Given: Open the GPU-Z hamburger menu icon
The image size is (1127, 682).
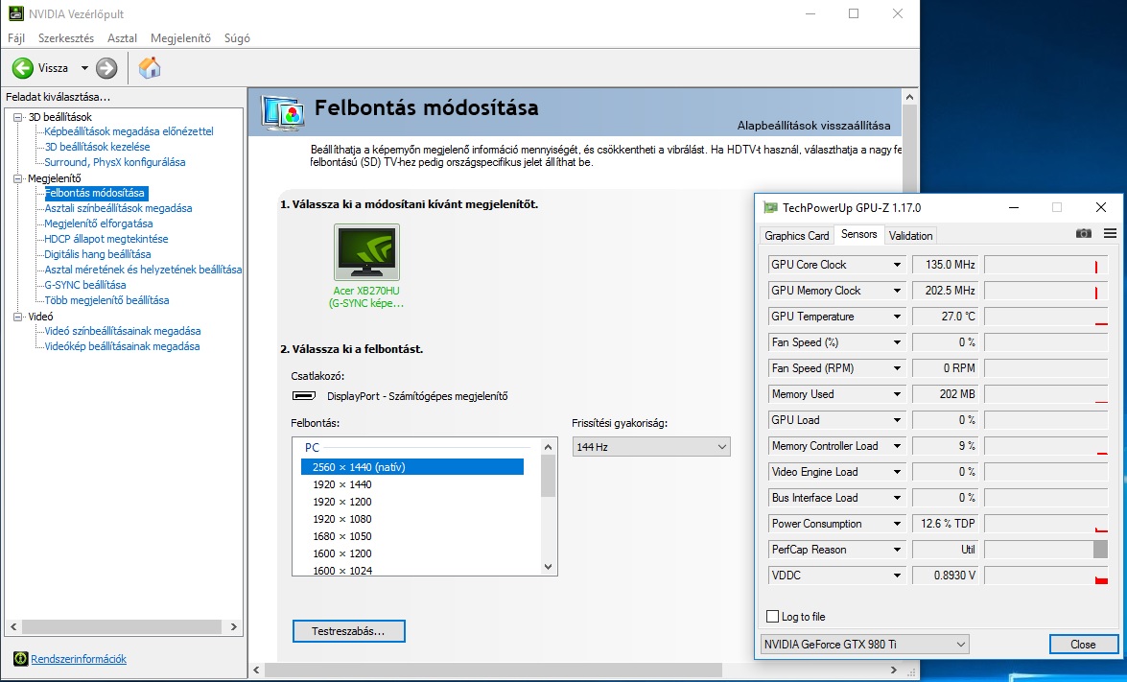Looking at the screenshot, I should 1110,233.
